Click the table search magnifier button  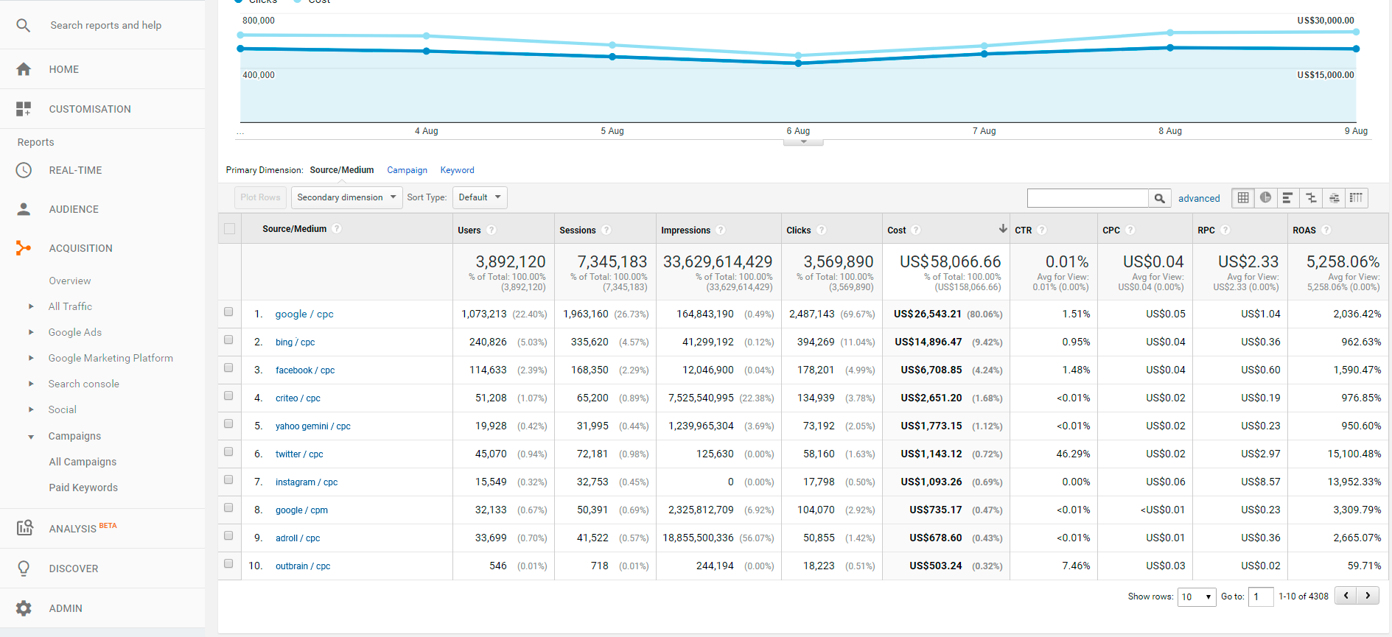(x=1160, y=198)
